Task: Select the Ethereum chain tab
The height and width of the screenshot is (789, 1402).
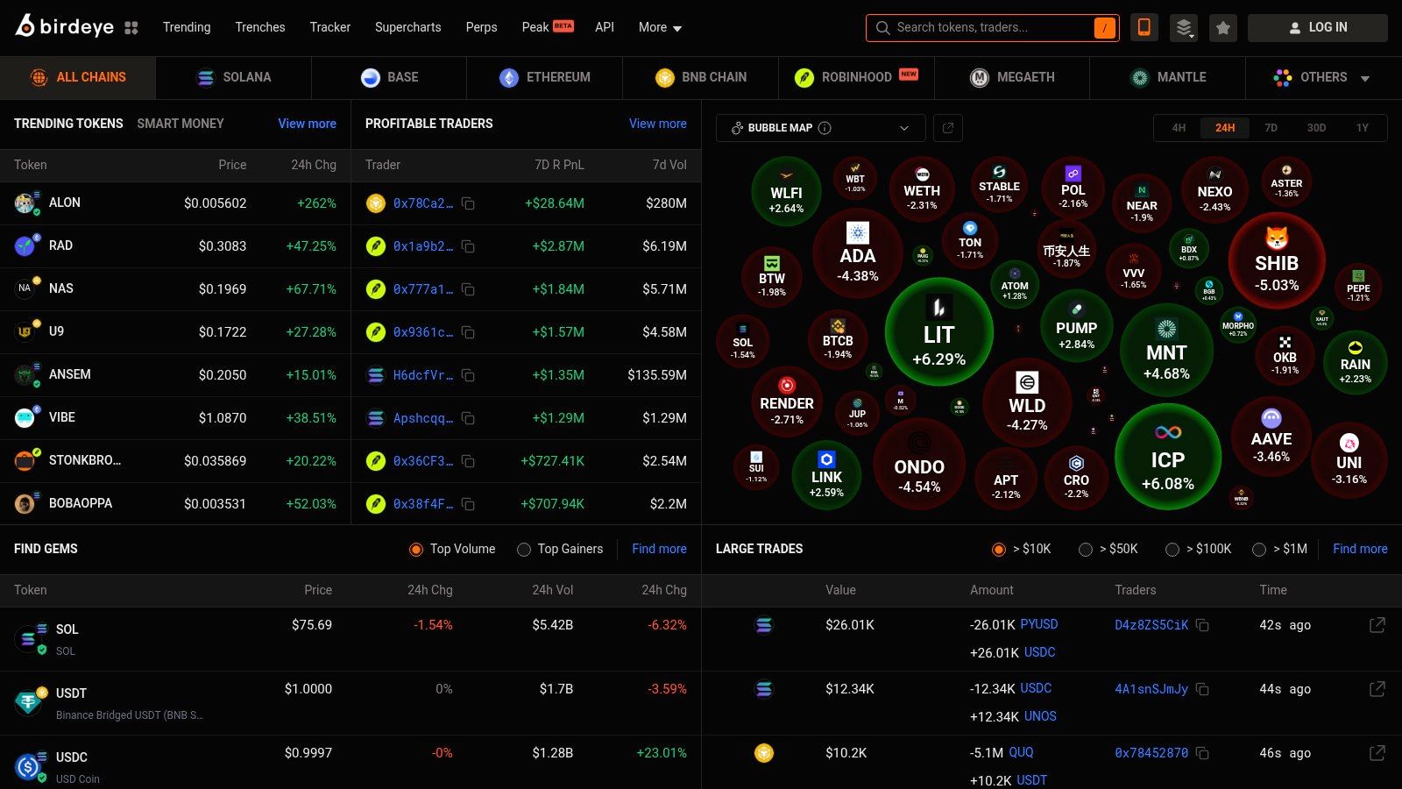Action: coord(545,78)
